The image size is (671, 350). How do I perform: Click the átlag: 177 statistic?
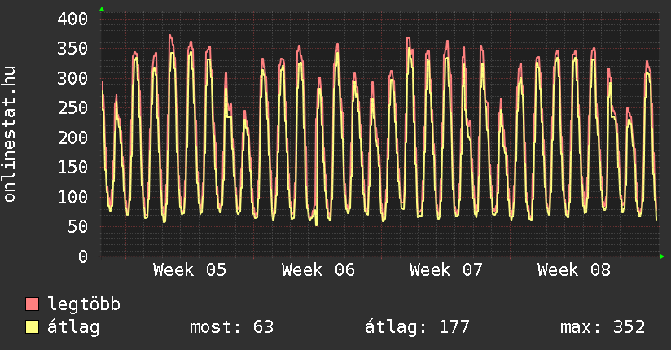(x=418, y=327)
